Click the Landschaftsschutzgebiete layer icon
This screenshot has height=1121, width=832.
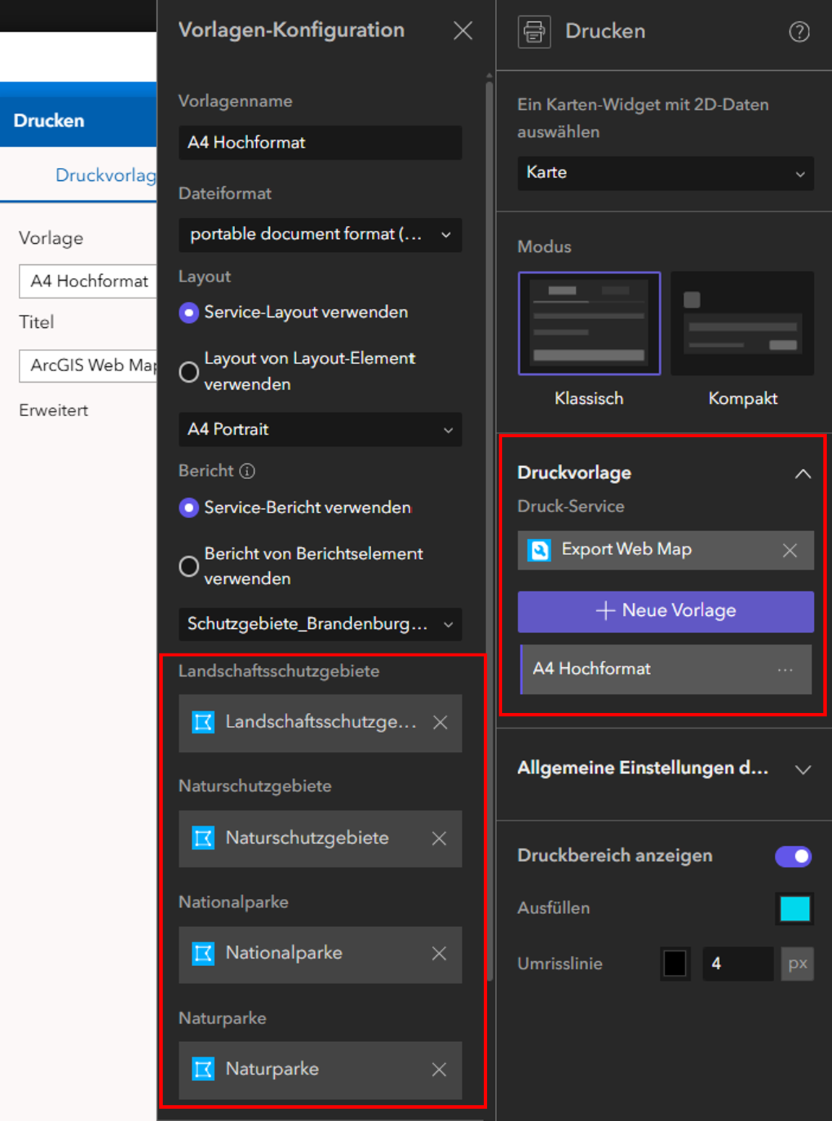pyautogui.click(x=203, y=722)
